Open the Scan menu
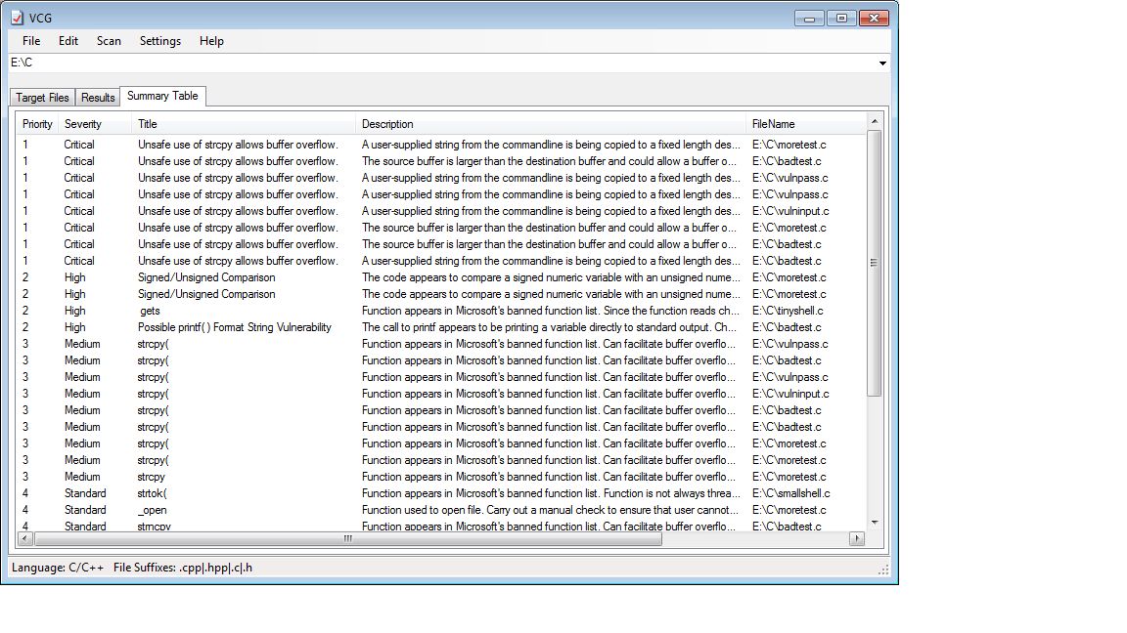This screenshot has height=633, width=1127. [x=108, y=41]
